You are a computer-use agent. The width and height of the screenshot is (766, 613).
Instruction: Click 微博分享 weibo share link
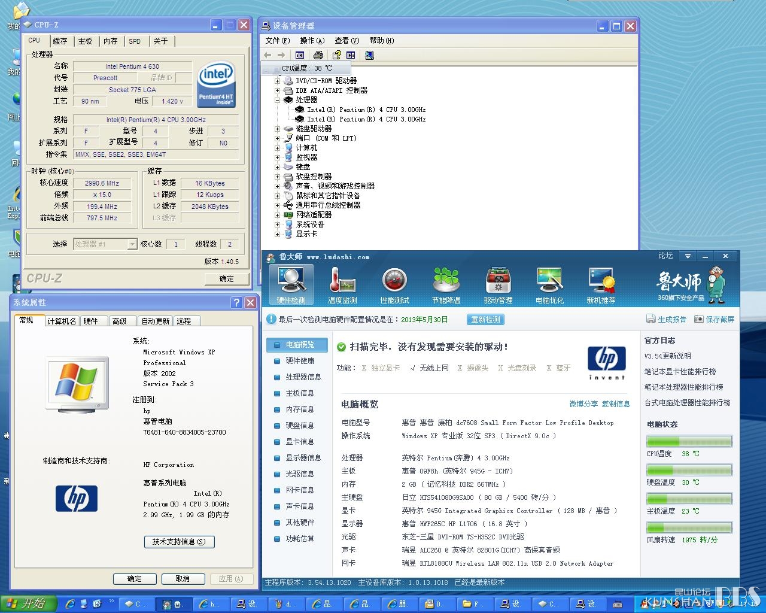pyautogui.click(x=583, y=404)
